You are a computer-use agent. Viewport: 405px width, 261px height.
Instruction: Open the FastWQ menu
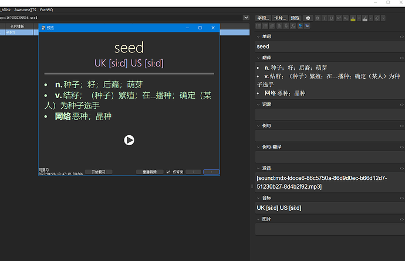tap(46, 10)
